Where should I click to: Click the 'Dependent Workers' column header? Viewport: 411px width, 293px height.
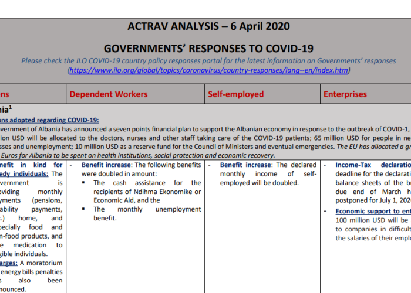(x=109, y=94)
